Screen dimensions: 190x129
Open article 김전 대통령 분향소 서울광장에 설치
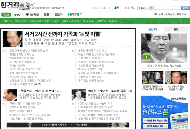coord(29,50)
